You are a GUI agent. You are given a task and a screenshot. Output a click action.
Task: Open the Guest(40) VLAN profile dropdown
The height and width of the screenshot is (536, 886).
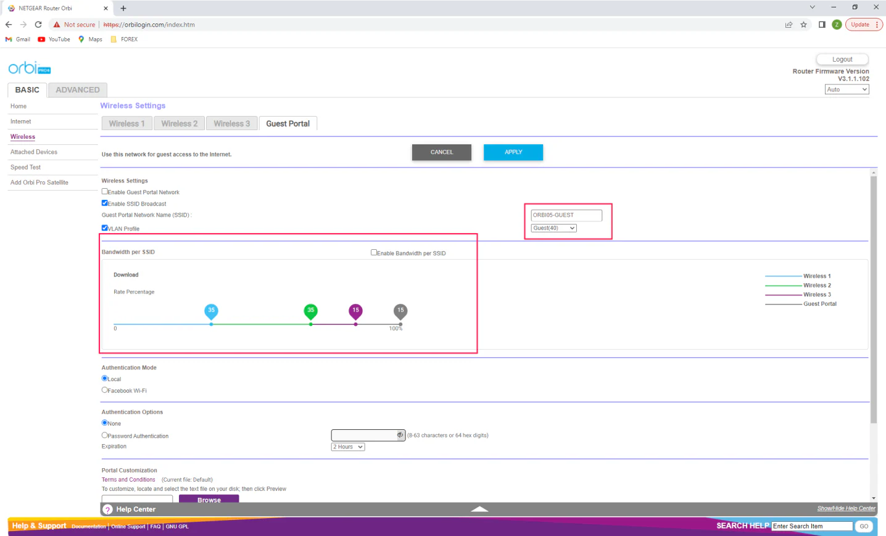(553, 228)
